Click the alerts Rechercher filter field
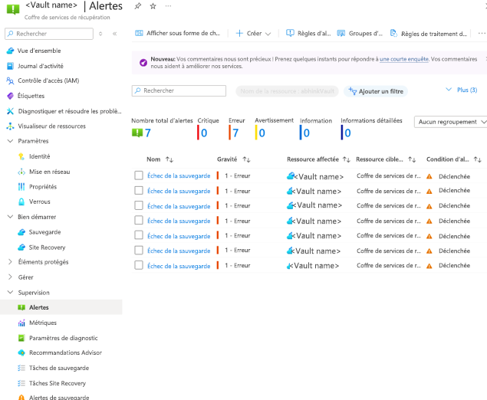This screenshot has width=487, height=400. click(179, 90)
